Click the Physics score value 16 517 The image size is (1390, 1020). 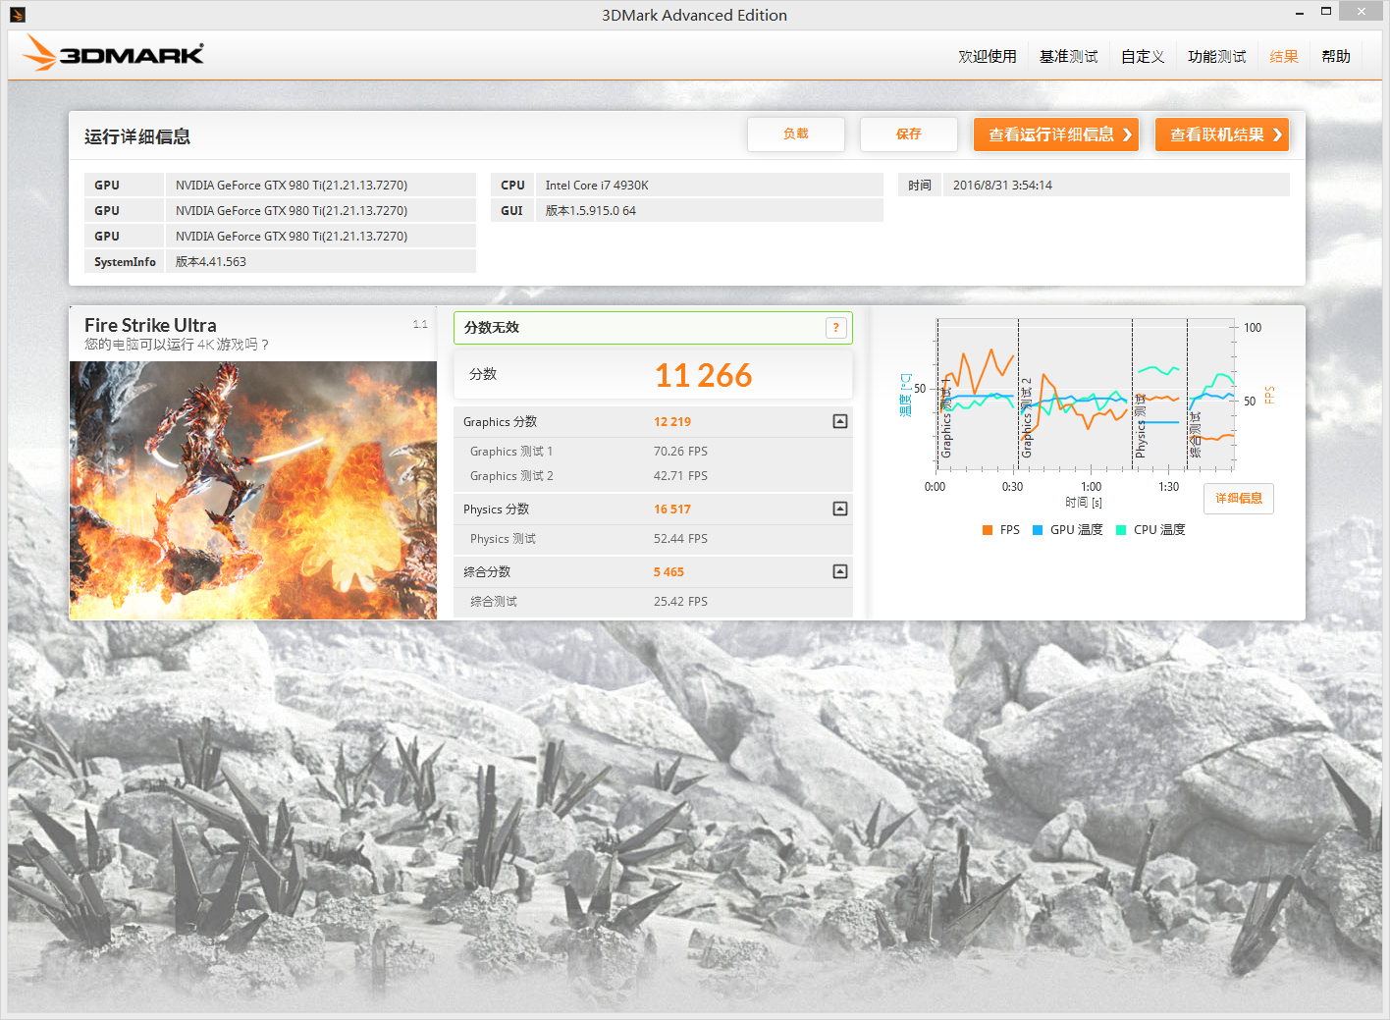[672, 510]
